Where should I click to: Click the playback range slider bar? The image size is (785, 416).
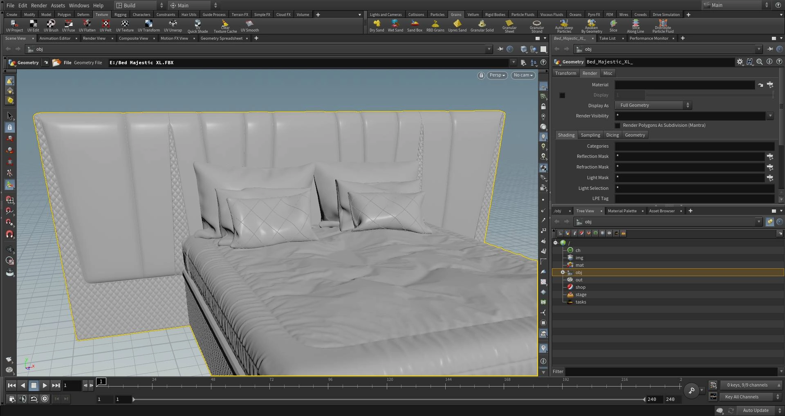[389, 399]
